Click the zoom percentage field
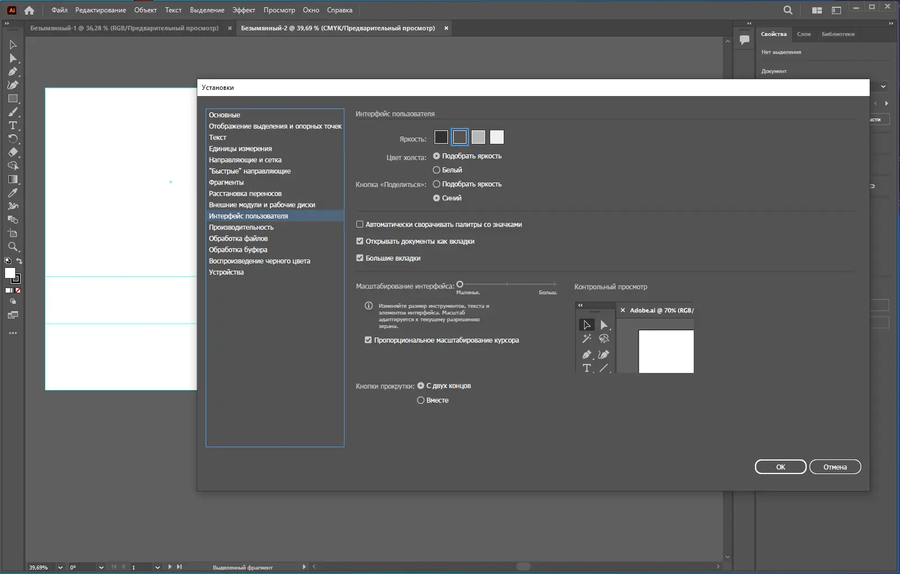This screenshot has height=574, width=900. click(42, 567)
